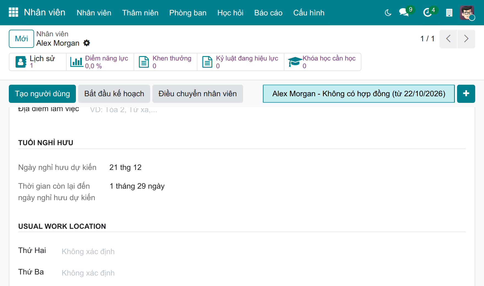Open Khóa học cần học stat button
This screenshot has height=286, width=484.
pyautogui.click(x=323, y=62)
